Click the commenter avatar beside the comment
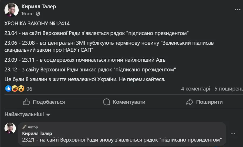 (x=10, y=128)
